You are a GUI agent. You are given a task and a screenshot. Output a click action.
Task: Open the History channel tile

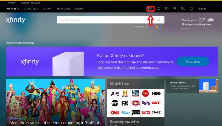(125, 94)
